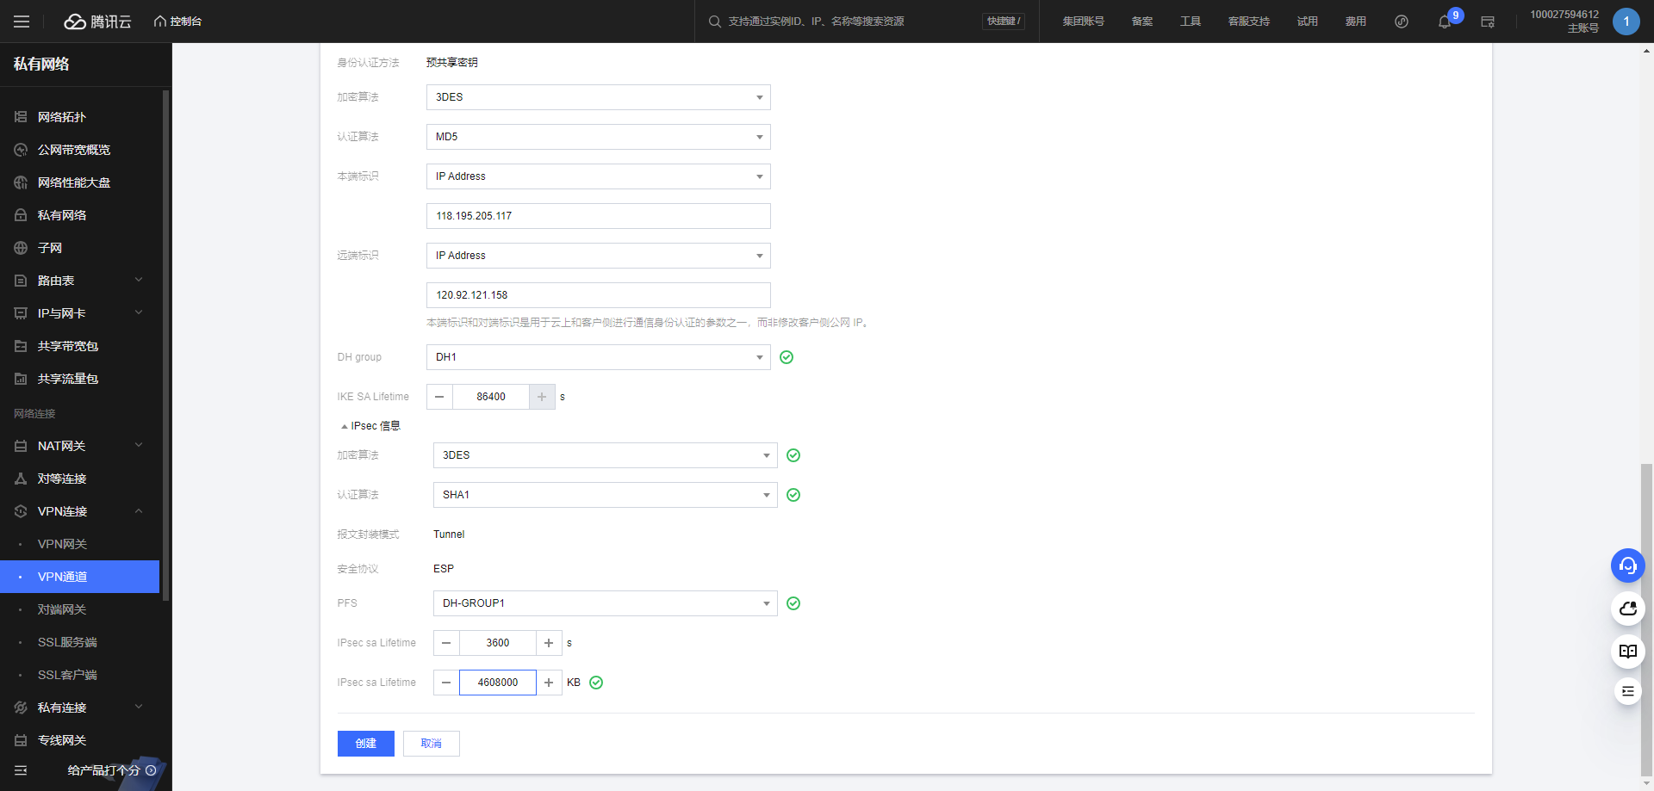Image resolution: width=1654 pixels, height=791 pixels.
Task: Open the PFS DH-GROUP1 dropdown
Action: (605, 603)
